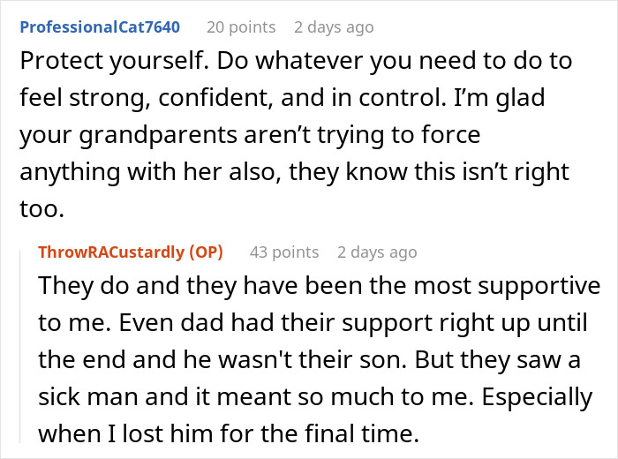
Task: Click the word 'grandparents' in top comment
Action: click(158, 135)
